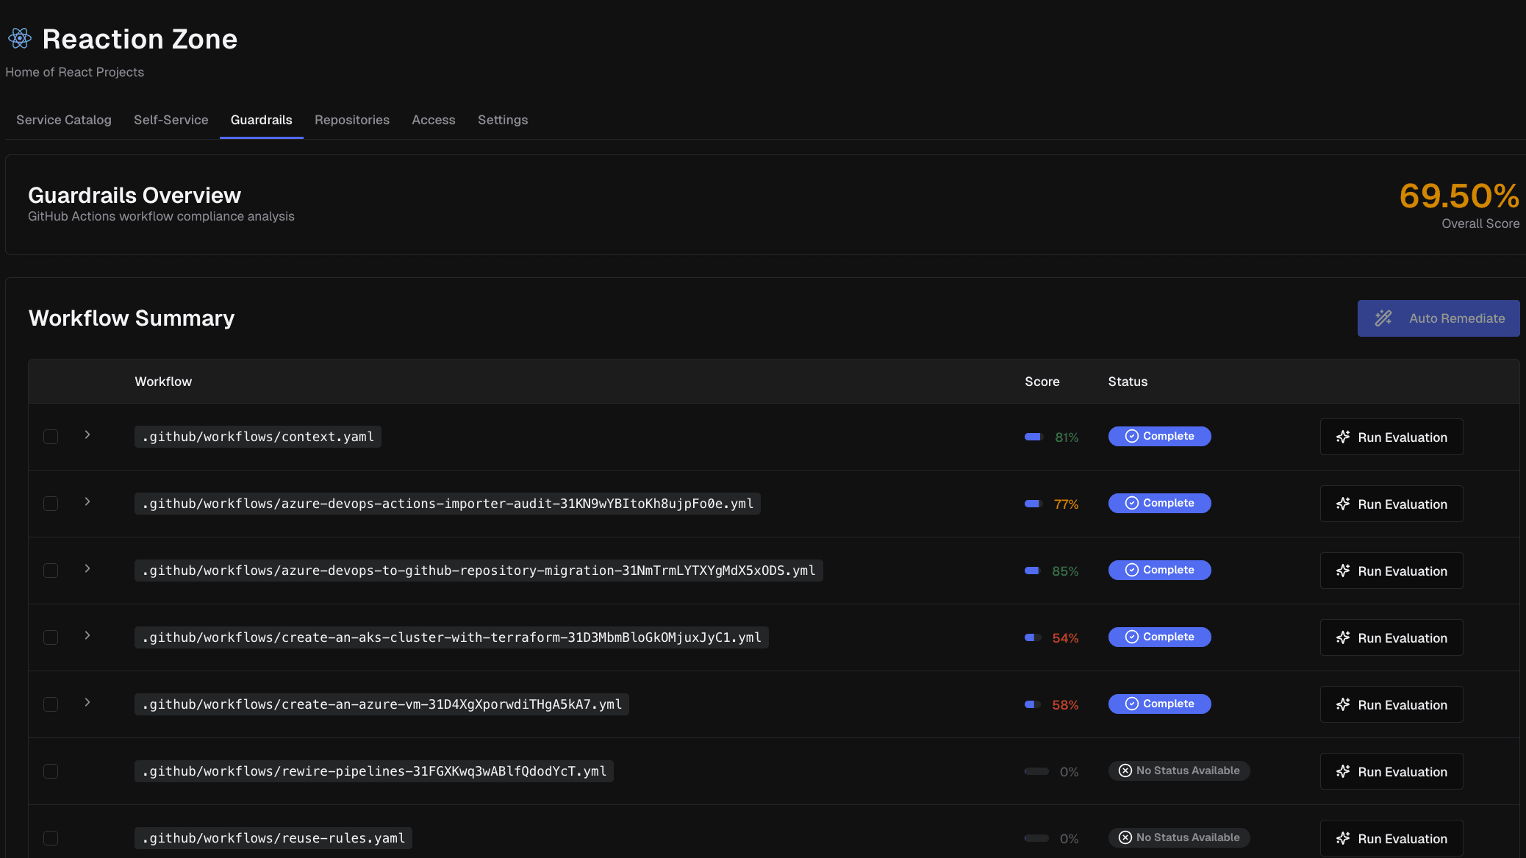Select the checkbox for context.yaml workflow
Viewport: 1526px width, 858px height.
click(x=50, y=436)
